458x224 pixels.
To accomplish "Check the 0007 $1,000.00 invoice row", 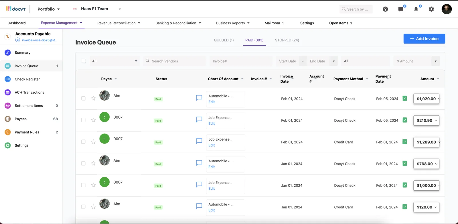I will 83,185.
